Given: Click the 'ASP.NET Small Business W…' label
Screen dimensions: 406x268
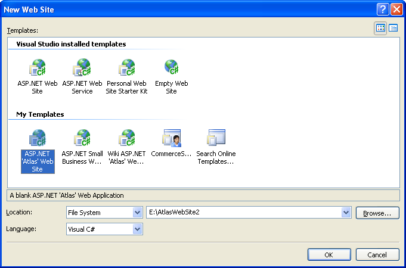Looking at the screenshot, I should [82, 158].
